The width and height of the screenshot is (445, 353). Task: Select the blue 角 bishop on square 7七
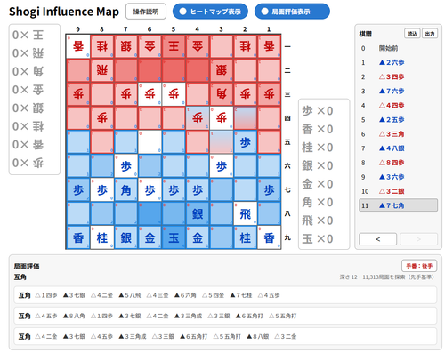pyautogui.click(x=125, y=190)
